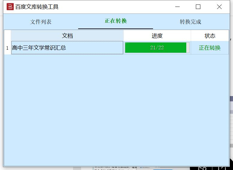The image size is (233, 170).
Task: Close the 百度文库转换工具 window
Action: tap(219, 7)
